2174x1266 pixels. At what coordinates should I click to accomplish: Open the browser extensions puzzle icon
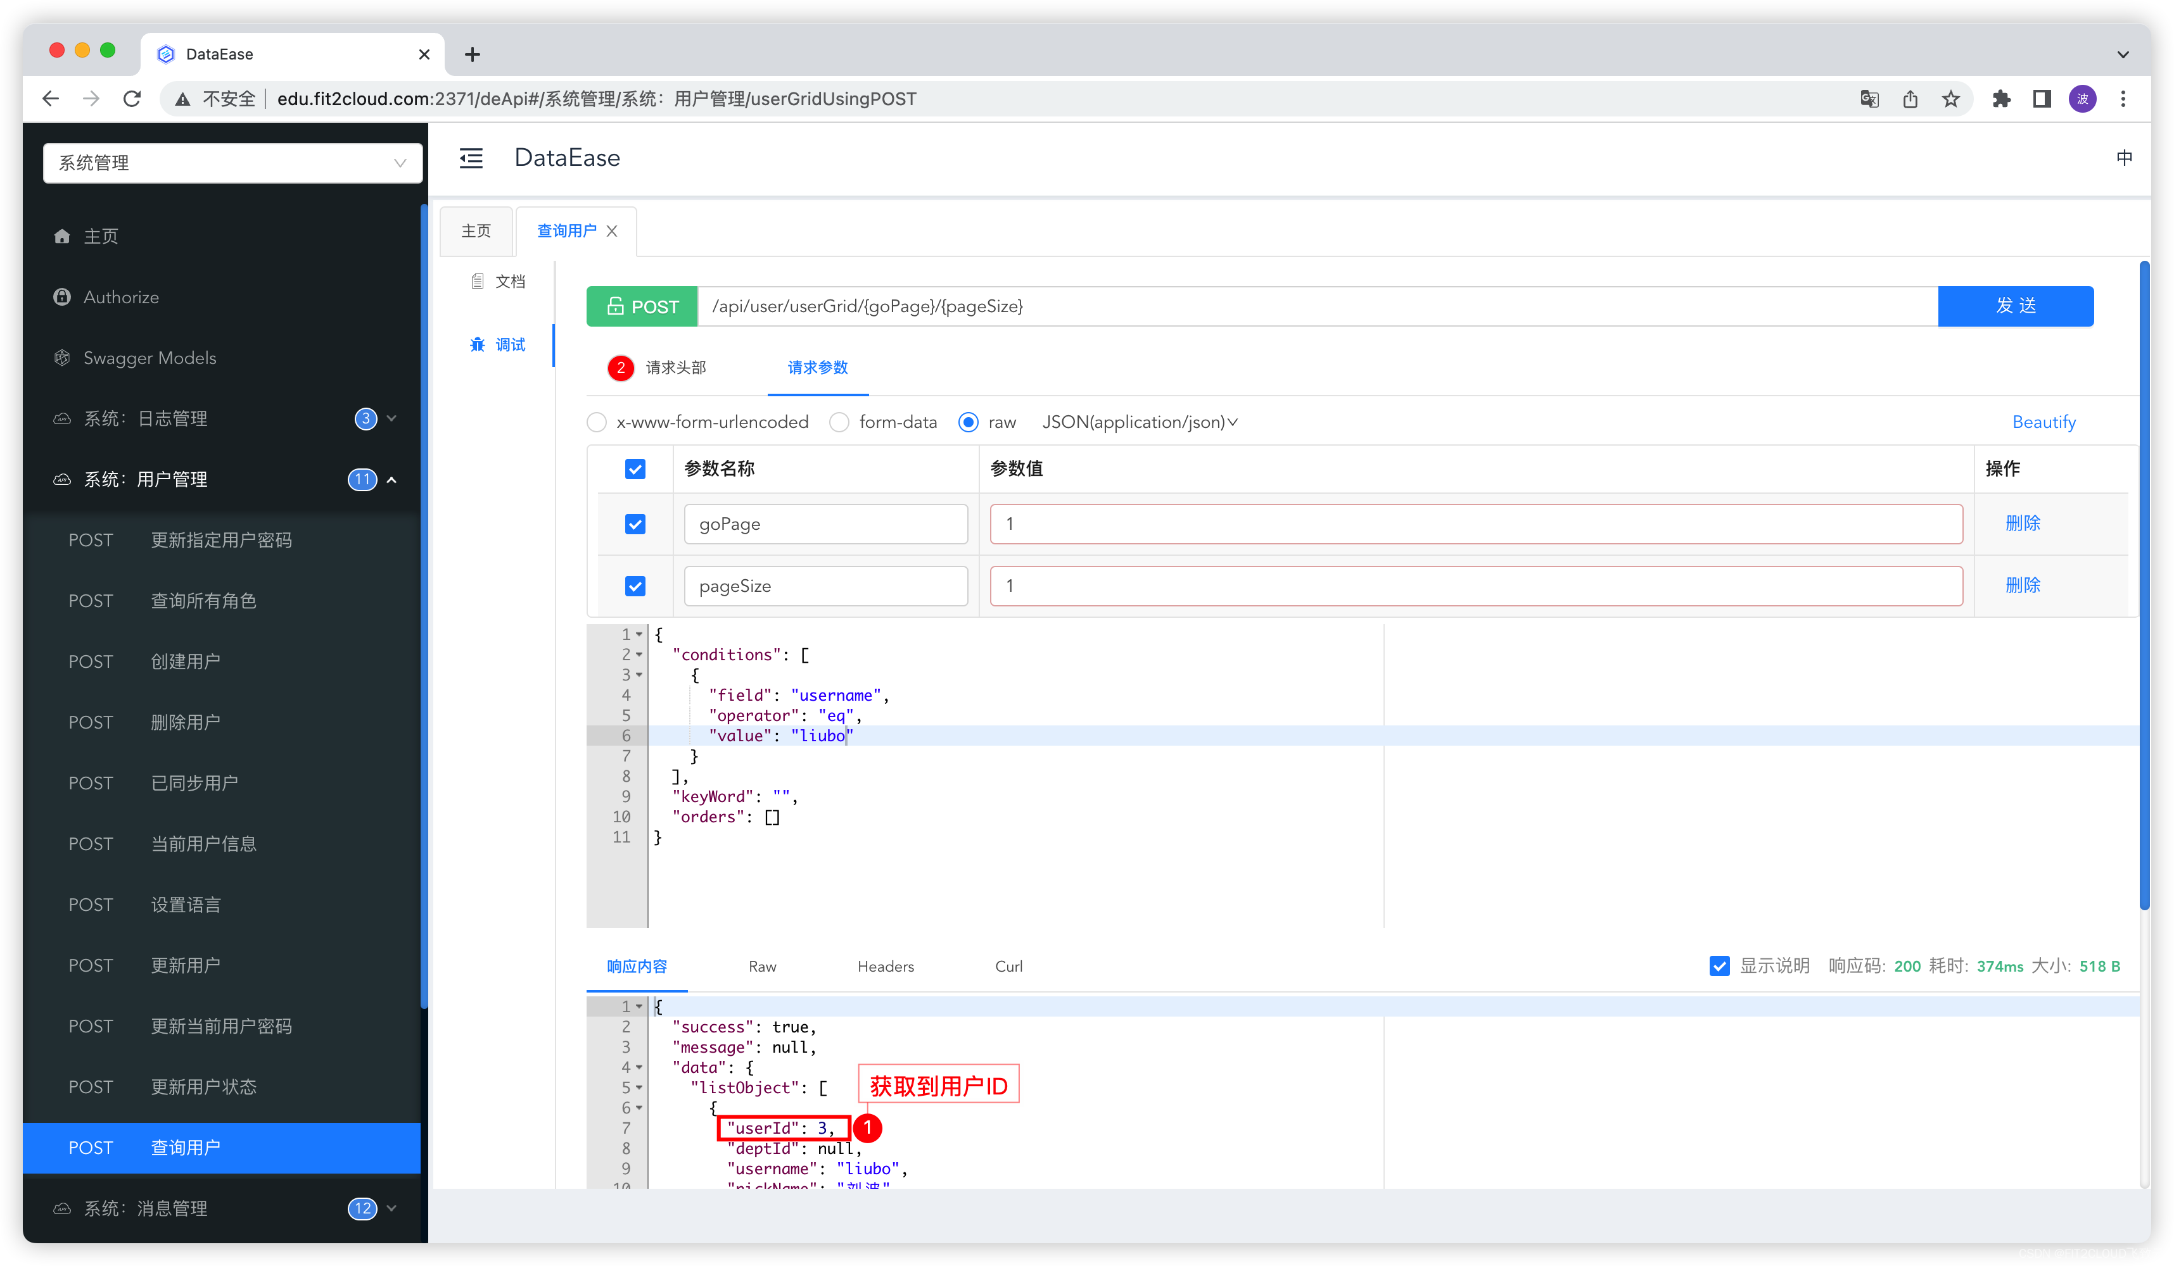[x=2002, y=99]
